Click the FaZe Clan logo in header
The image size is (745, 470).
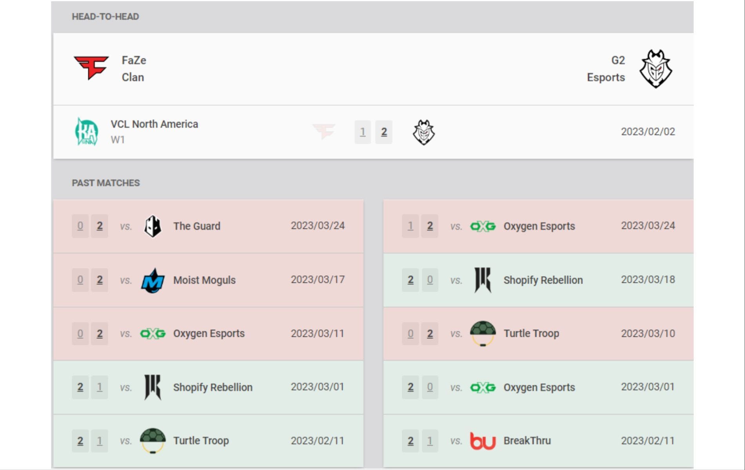(91, 68)
